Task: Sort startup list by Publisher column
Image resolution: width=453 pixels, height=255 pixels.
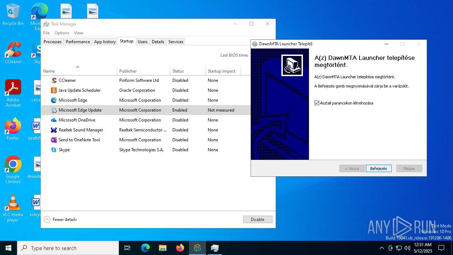Action: point(143,71)
